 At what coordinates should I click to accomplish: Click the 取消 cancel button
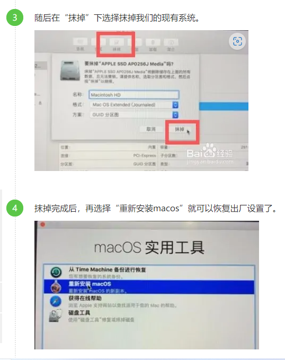point(151,129)
